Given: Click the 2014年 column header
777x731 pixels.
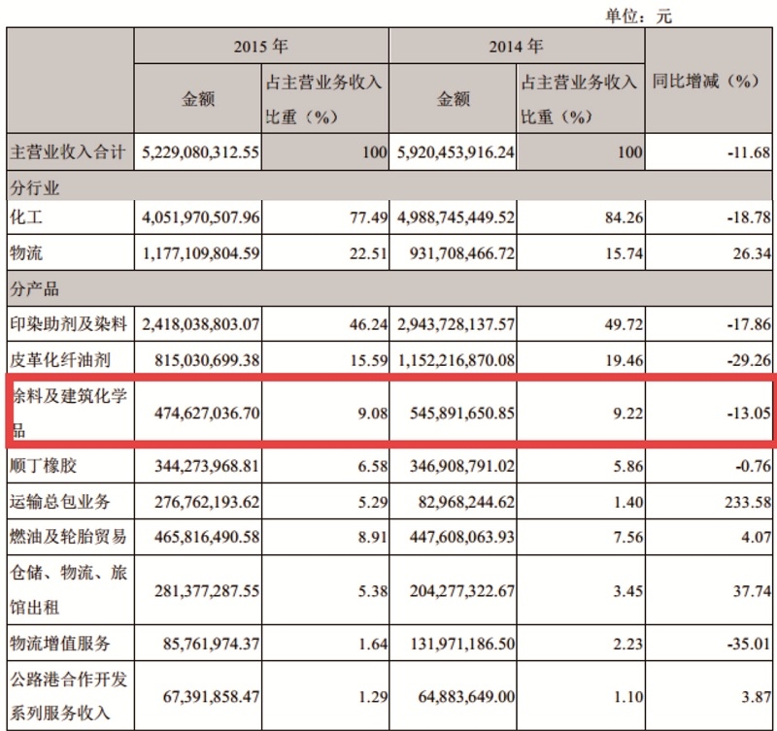Looking at the screenshot, I should point(516,46).
